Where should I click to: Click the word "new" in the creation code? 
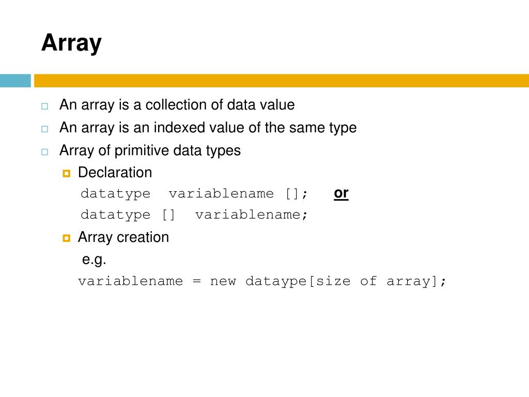[223, 281]
